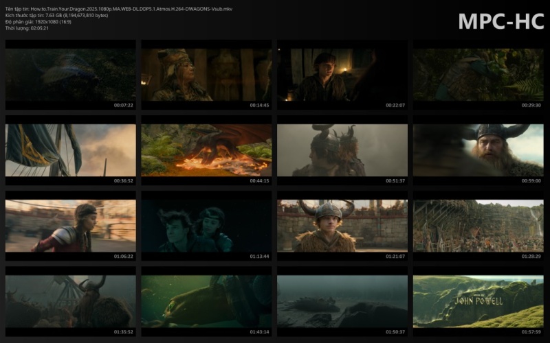Viewport: 550px width, 343px height.
Task: Click the duration text 02:05:21
Action: [x=40, y=28]
